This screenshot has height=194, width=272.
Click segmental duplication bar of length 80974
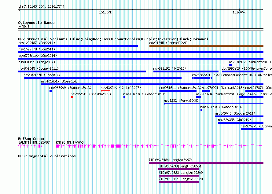point(206,163)
